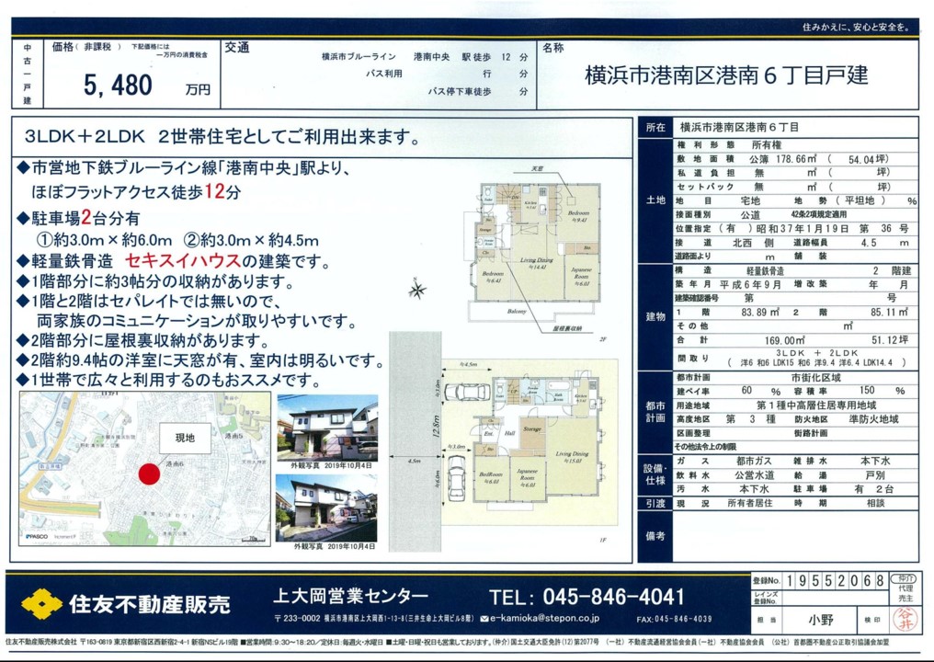Click the red location dot on map
The width and height of the screenshot is (934, 662).
click(148, 475)
